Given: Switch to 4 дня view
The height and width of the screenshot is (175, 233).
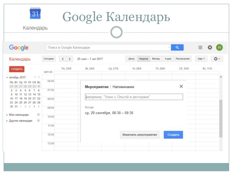Looking at the screenshot, I should coord(168,59).
